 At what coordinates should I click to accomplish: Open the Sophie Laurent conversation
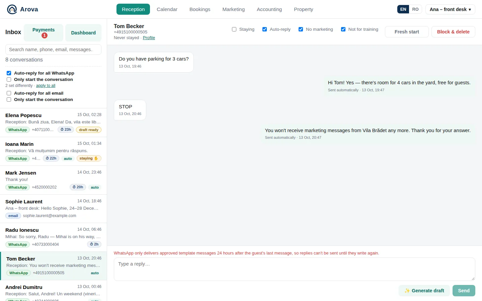[x=54, y=209]
